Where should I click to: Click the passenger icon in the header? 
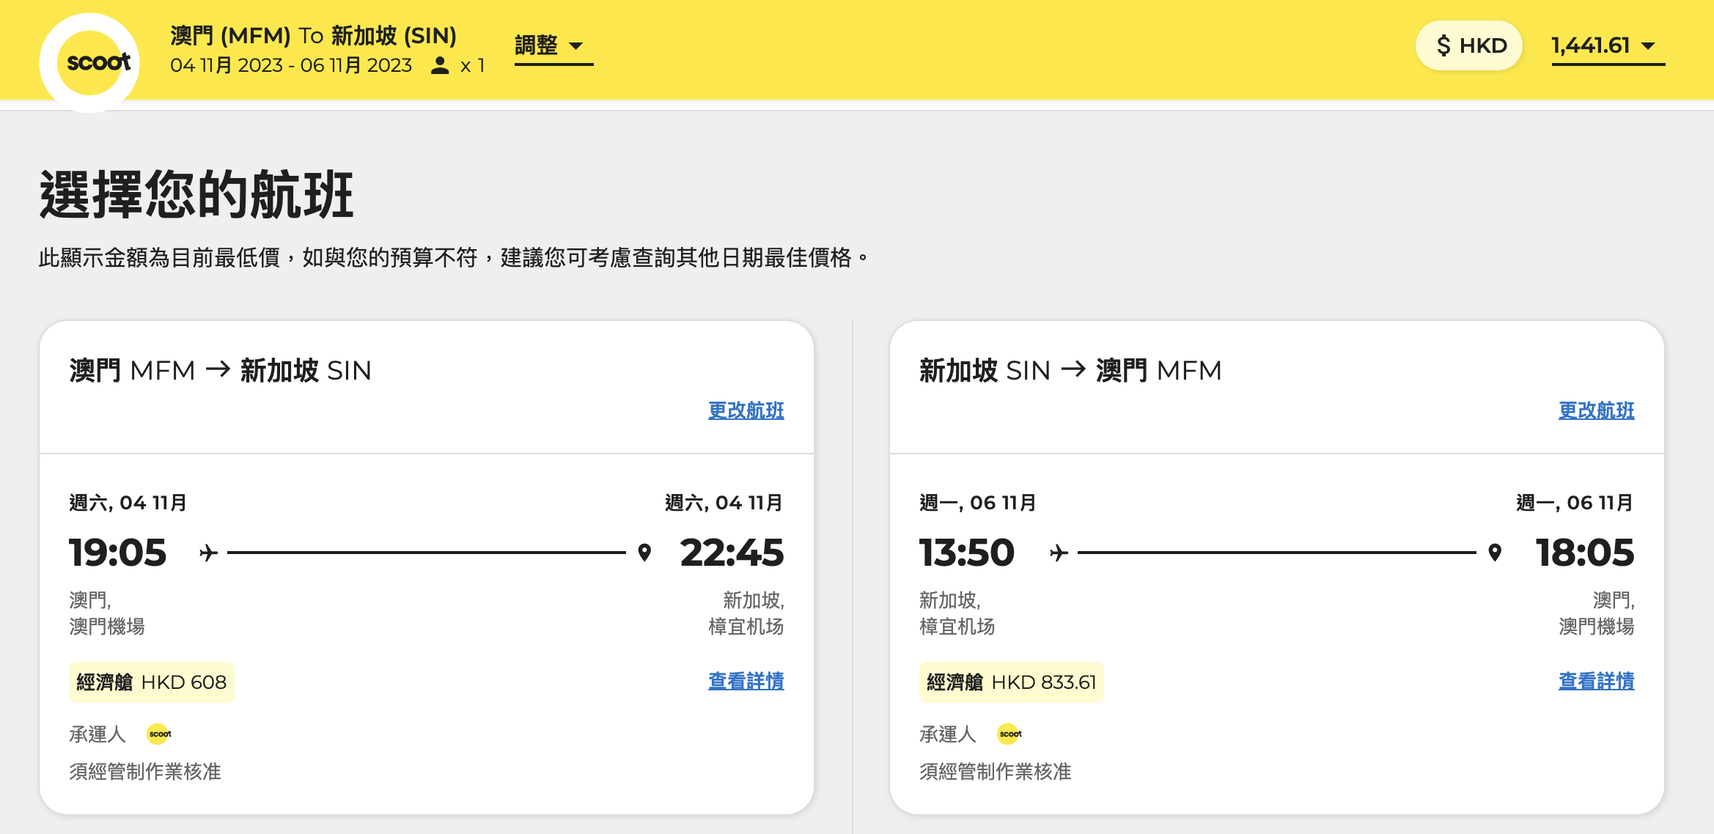pyautogui.click(x=440, y=65)
